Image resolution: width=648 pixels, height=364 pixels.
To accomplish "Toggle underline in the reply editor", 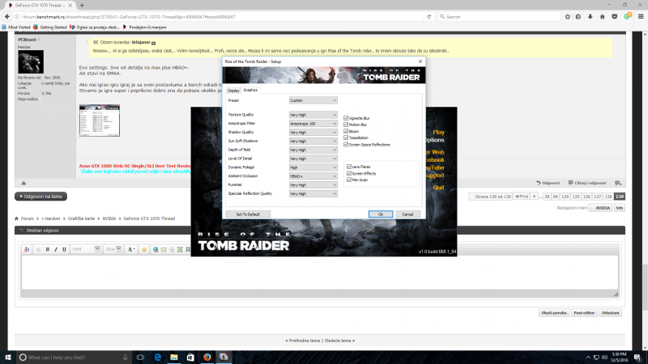I will coord(64,249).
